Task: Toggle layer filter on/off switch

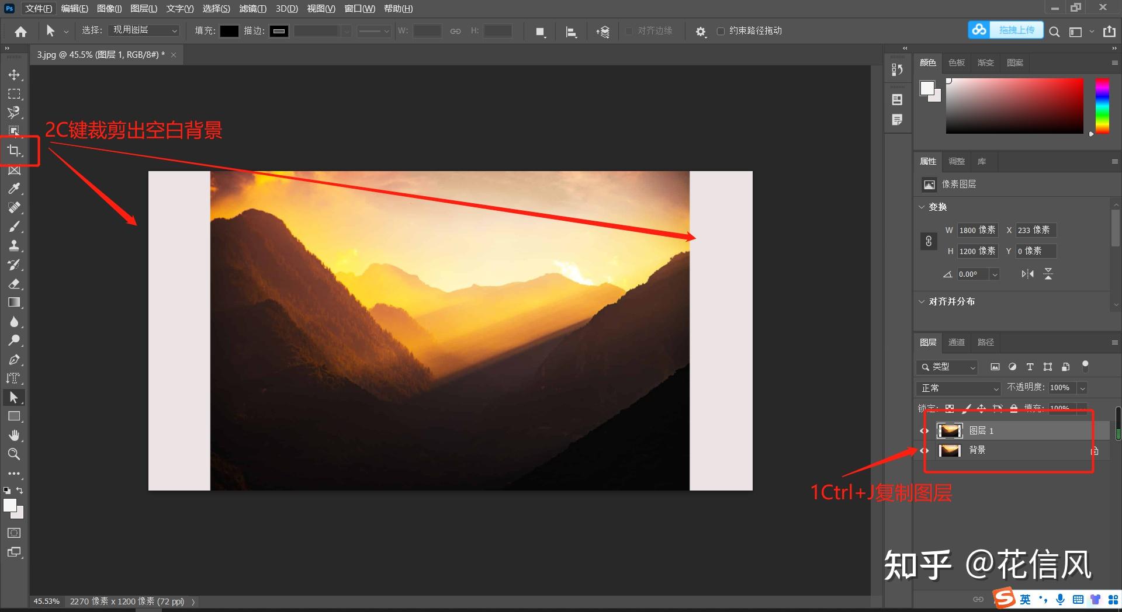Action: pyautogui.click(x=1085, y=366)
